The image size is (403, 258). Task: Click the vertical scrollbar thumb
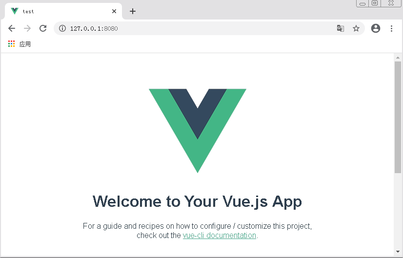click(398, 117)
